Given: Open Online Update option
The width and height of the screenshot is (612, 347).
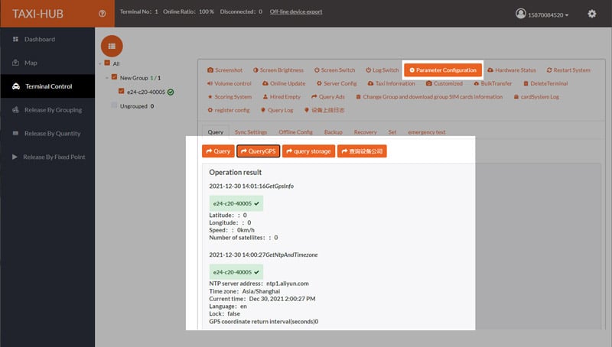Looking at the screenshot, I should pyautogui.click(x=284, y=83).
